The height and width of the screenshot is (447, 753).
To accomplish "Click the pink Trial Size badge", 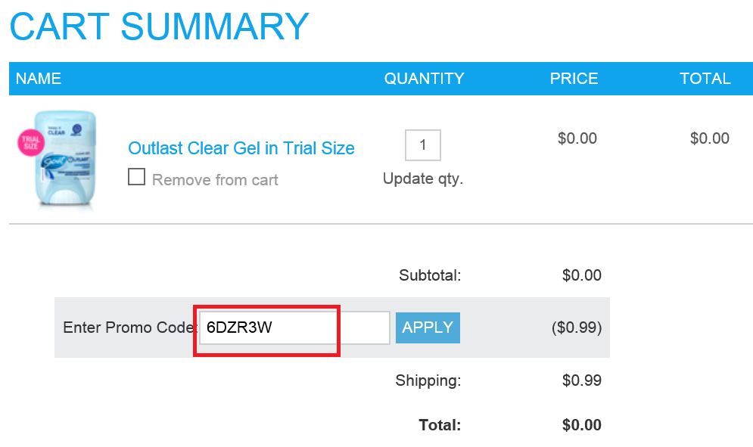I will coord(31,143).
